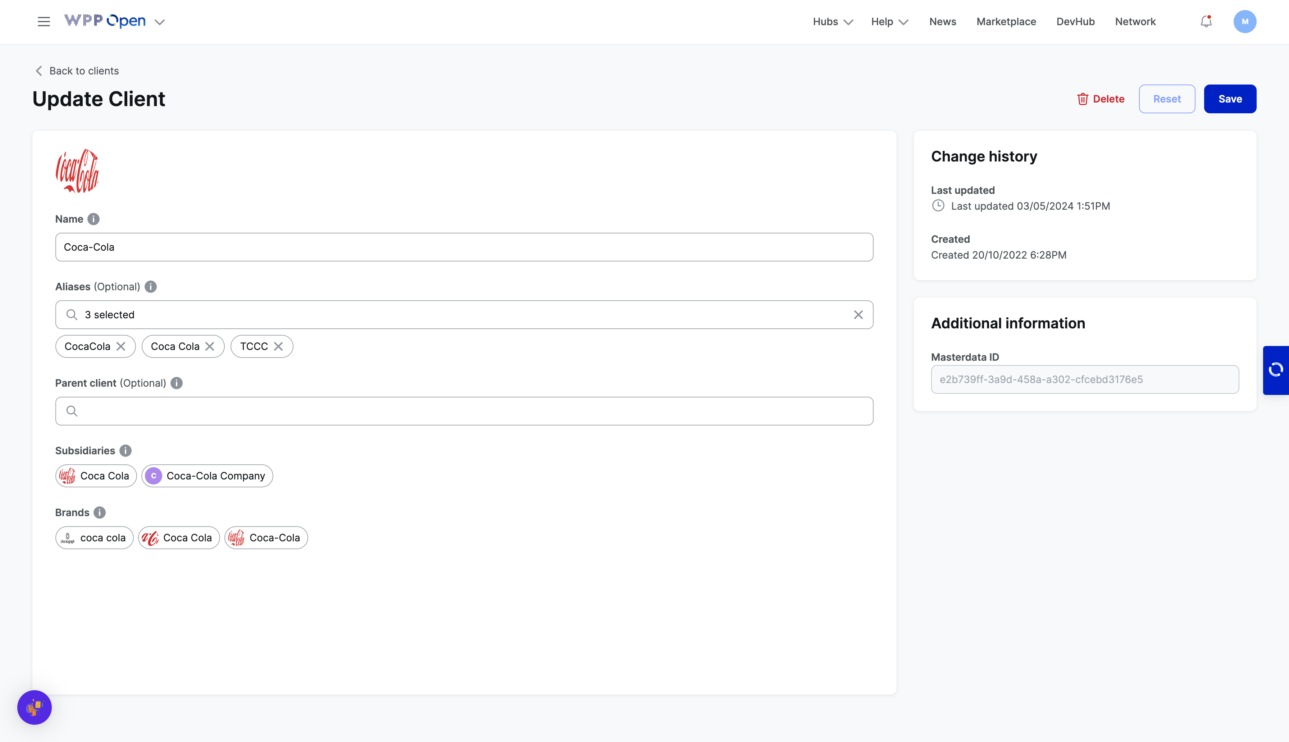Open the hamburger navigation menu

[44, 22]
